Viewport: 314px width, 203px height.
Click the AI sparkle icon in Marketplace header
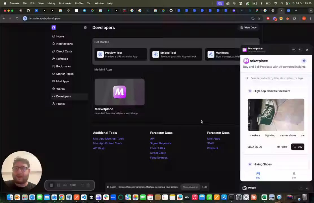[x=304, y=61]
